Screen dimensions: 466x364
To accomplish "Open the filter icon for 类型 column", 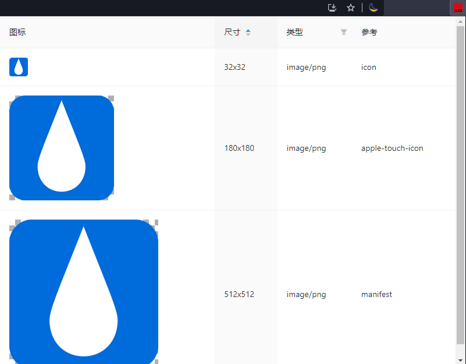I will point(344,32).
